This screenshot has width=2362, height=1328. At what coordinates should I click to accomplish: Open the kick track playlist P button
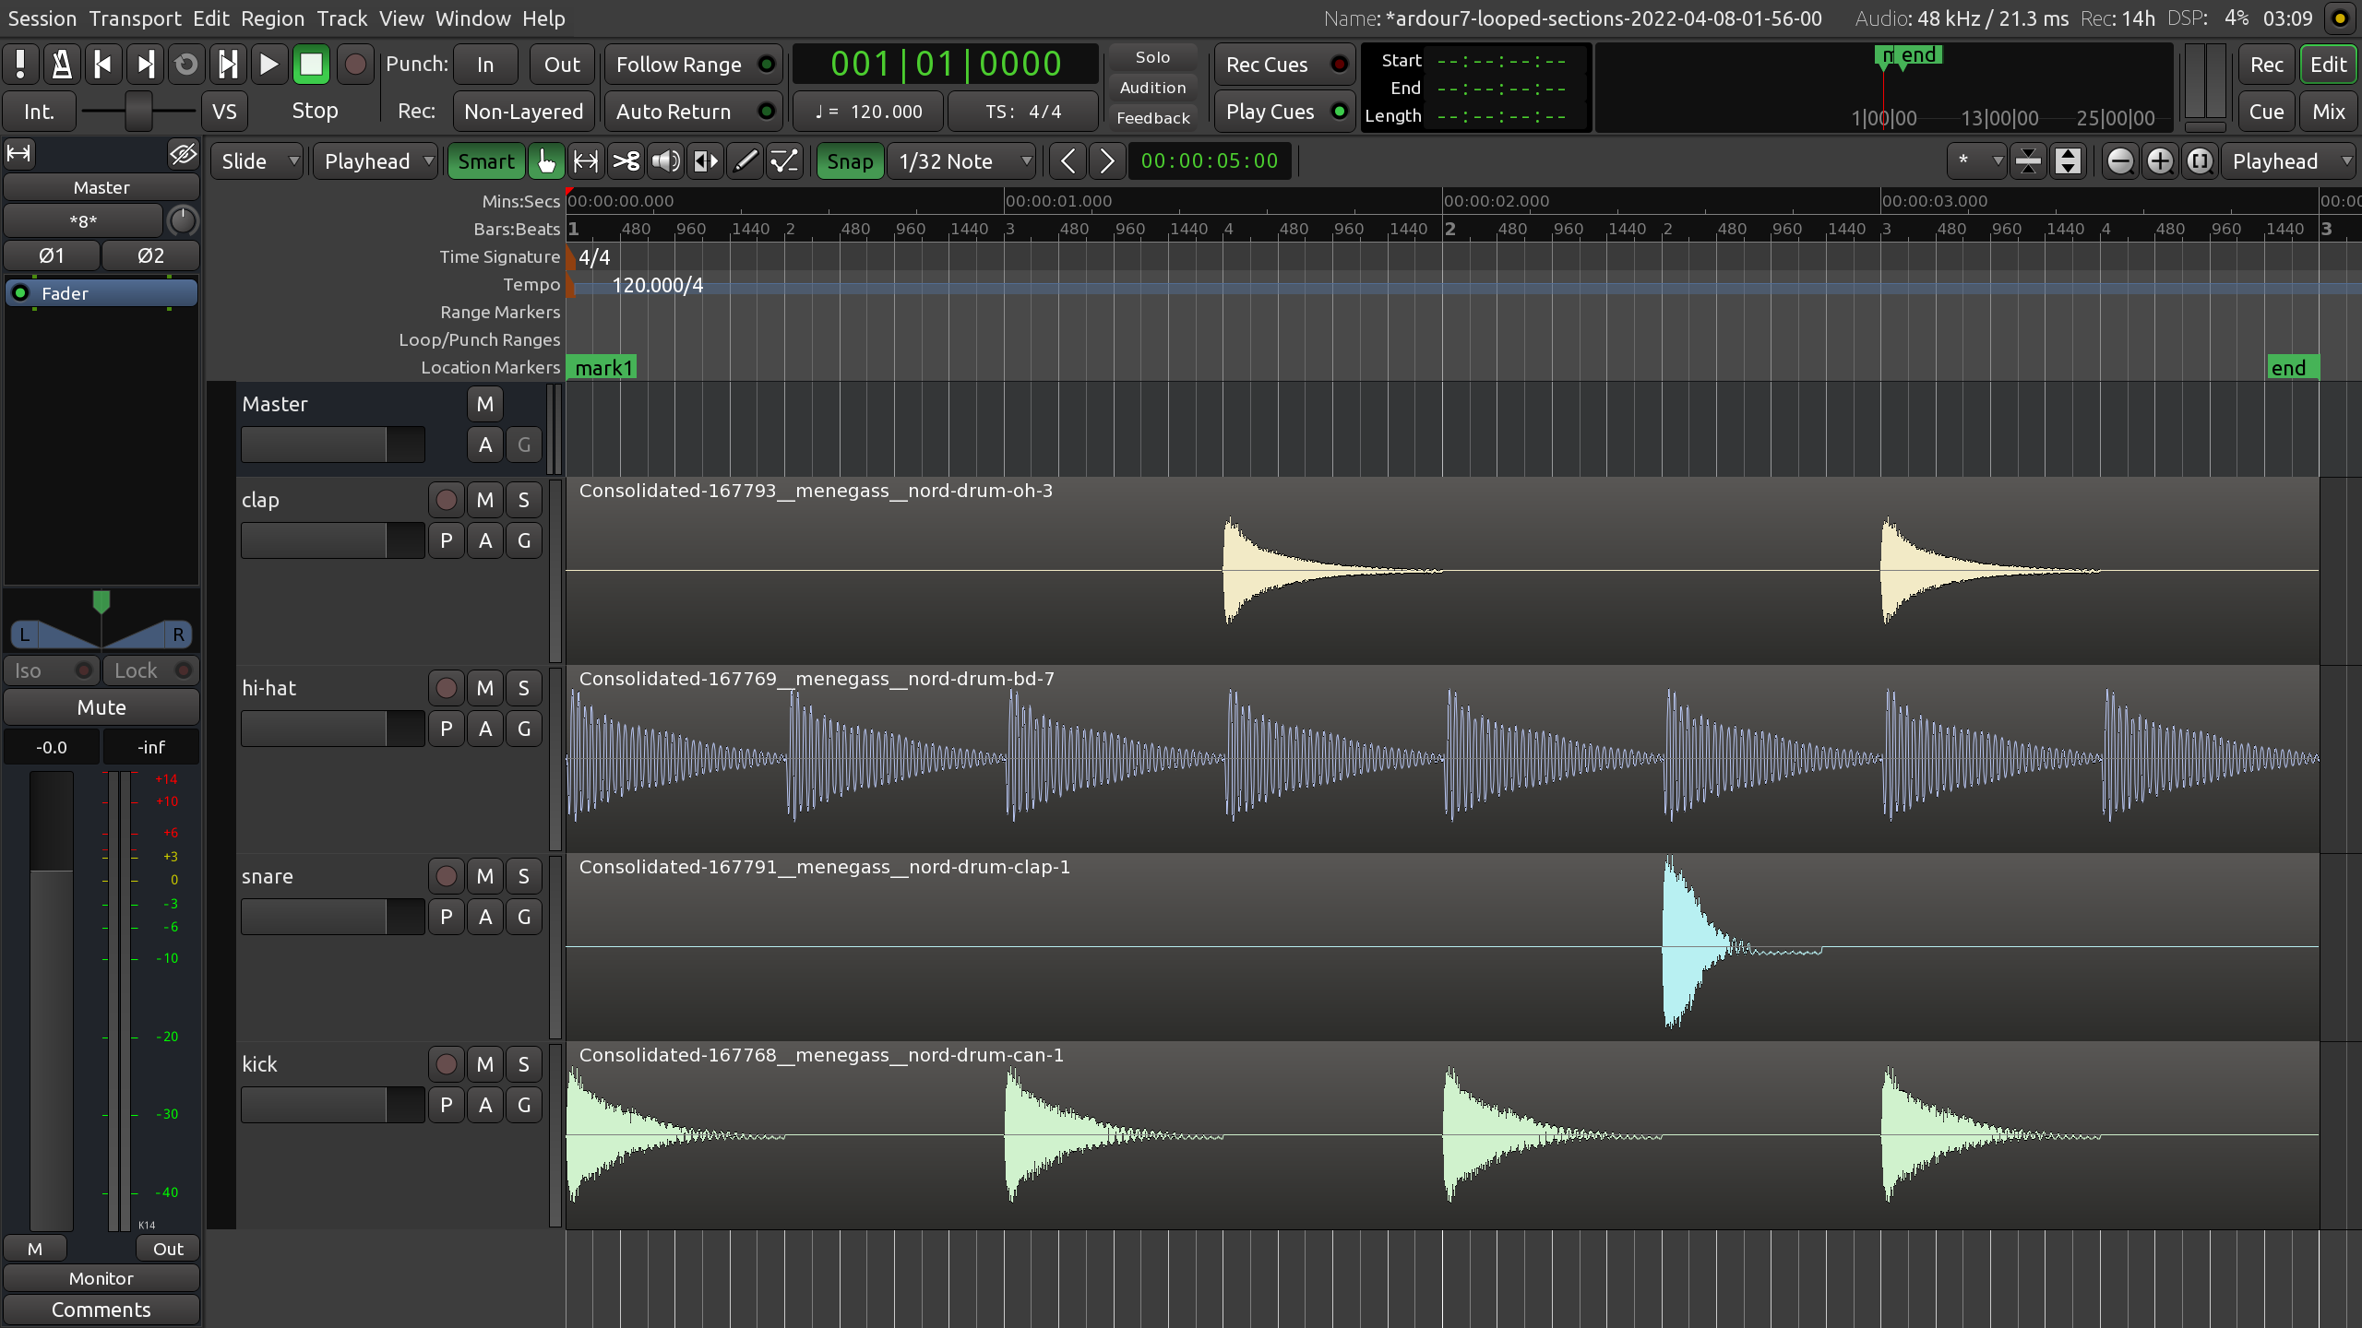pos(447,1105)
